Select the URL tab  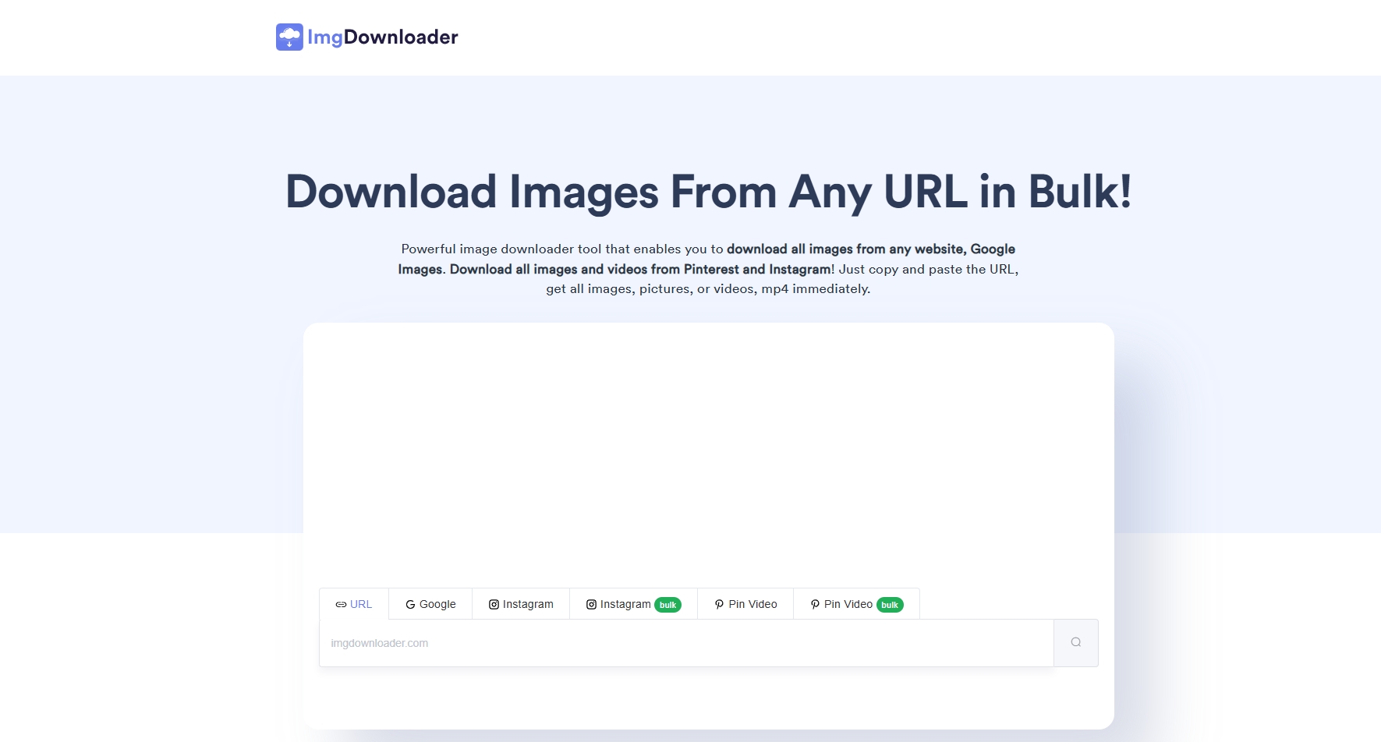354,604
